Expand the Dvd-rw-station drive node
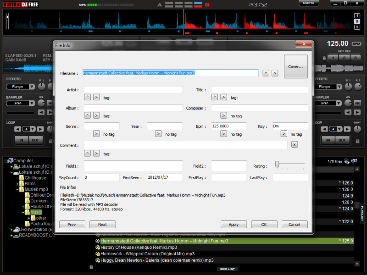 (x=11, y=230)
